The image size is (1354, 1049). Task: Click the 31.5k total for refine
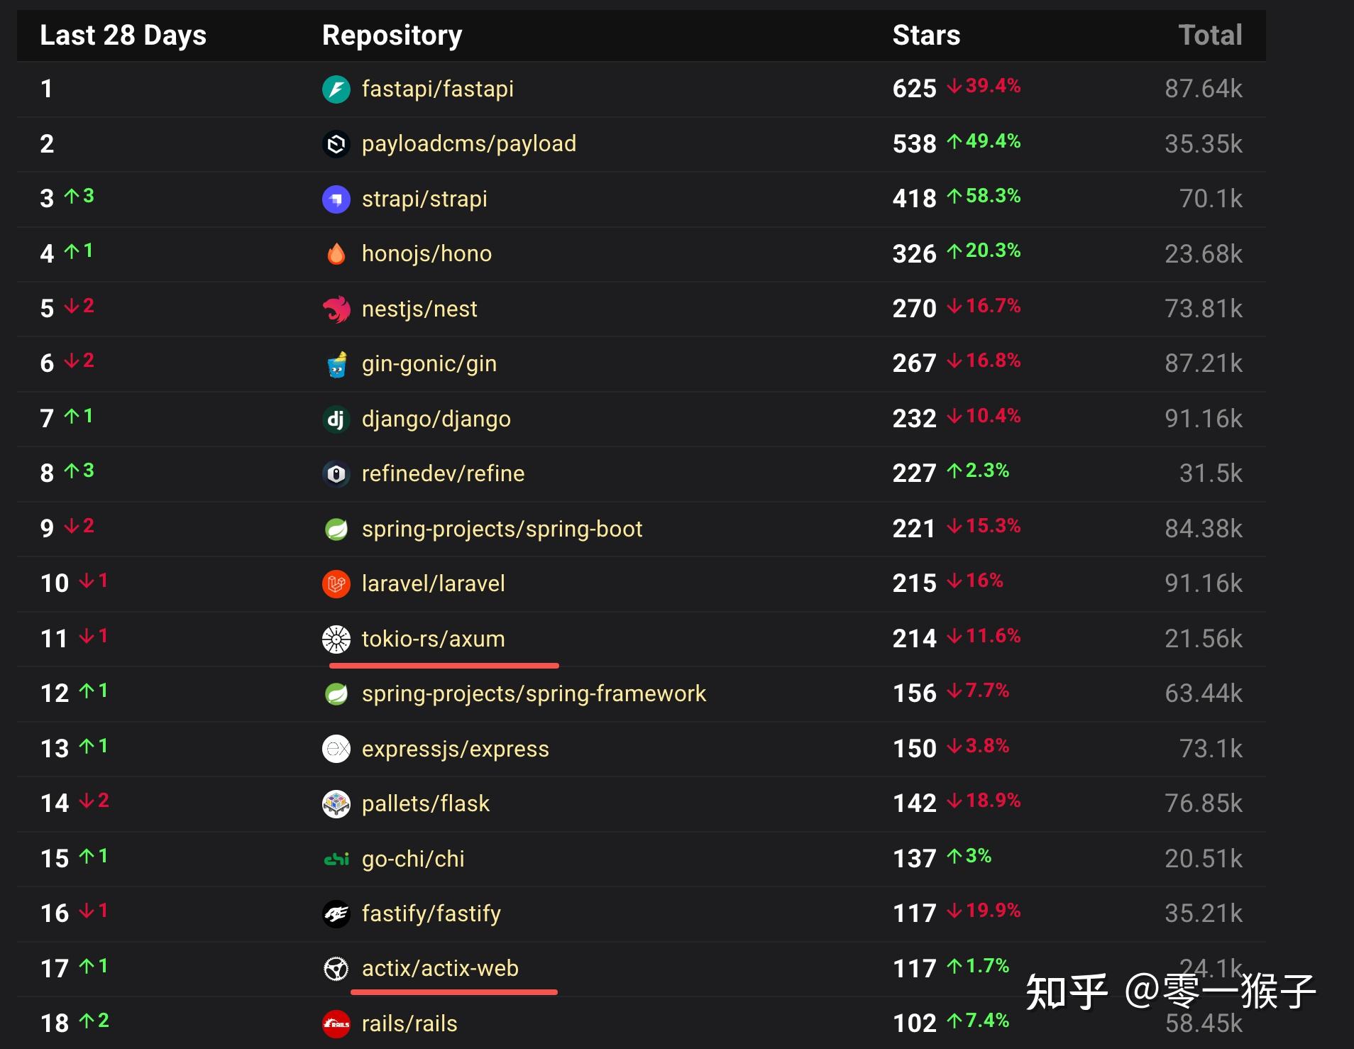click(x=1211, y=474)
